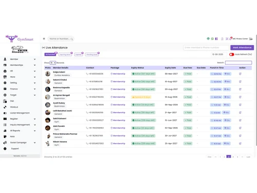257x193 pixels.
Task: Click the ABC Fitness Center account name
Action: (x=240, y=39)
